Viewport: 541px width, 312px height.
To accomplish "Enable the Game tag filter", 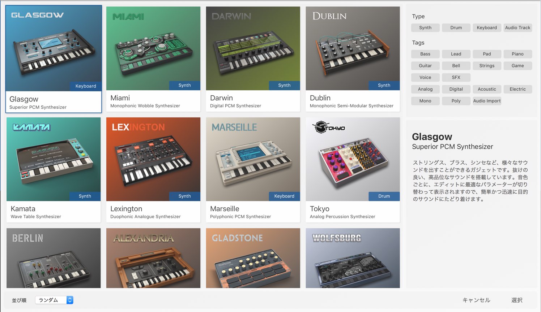I will 518,66.
